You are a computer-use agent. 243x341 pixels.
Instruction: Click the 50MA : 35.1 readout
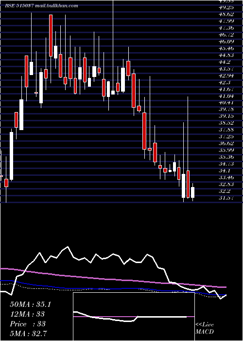click(30, 304)
